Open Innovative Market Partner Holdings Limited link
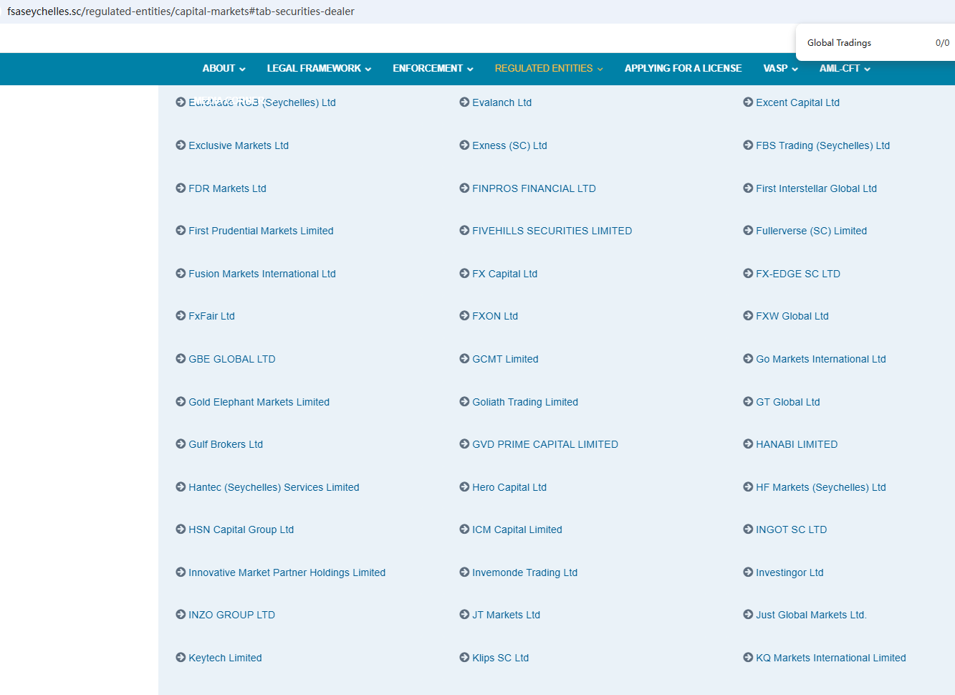 pyautogui.click(x=287, y=572)
